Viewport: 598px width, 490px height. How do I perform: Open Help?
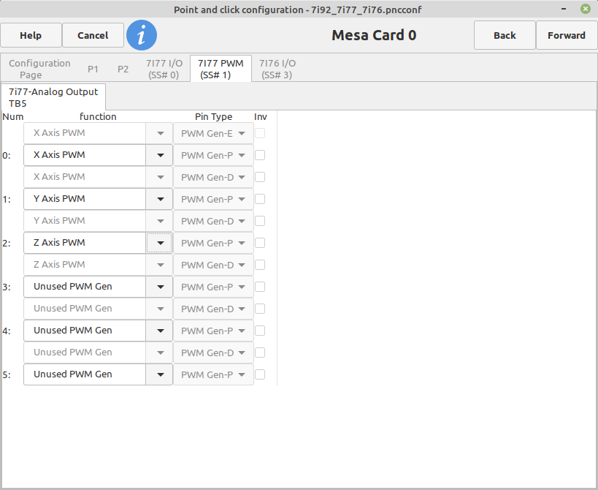point(31,35)
